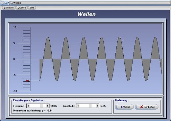Click the Schließen button in Bedienung panel
171x121 pixels.
pyautogui.click(x=147, y=107)
